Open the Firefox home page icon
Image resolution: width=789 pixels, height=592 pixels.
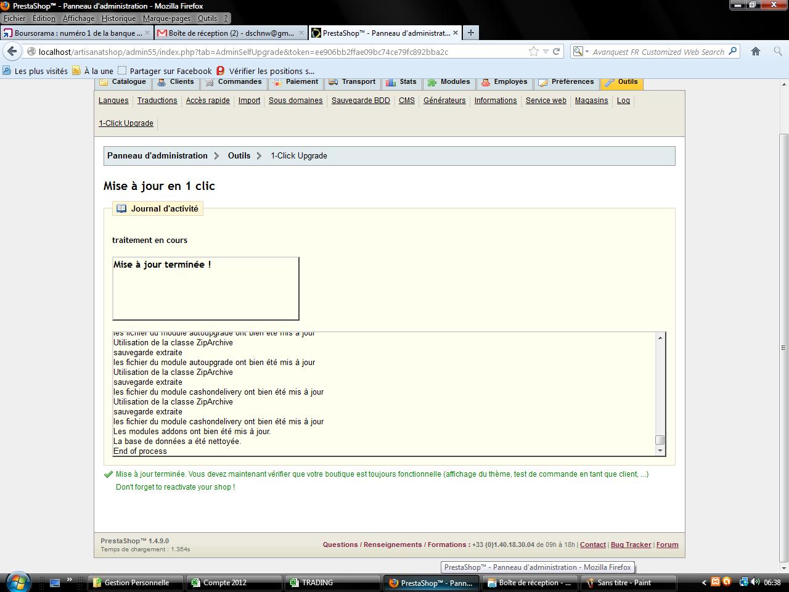[x=756, y=52]
